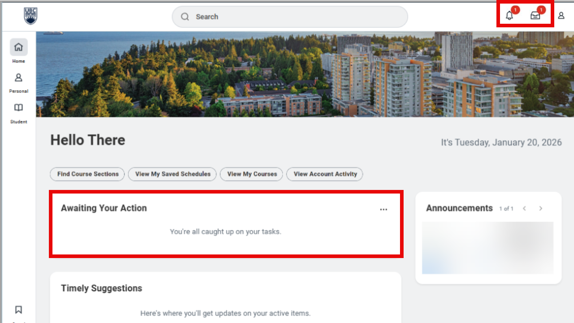Open the My Tasks inbox icon
Viewport: 574px width, 323px height.
coord(536,15)
